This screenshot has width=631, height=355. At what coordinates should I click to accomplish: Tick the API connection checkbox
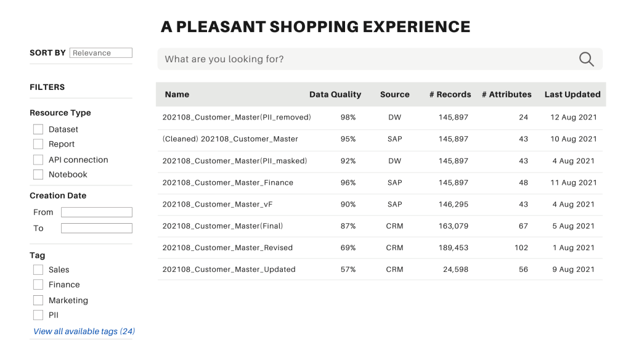tap(38, 160)
